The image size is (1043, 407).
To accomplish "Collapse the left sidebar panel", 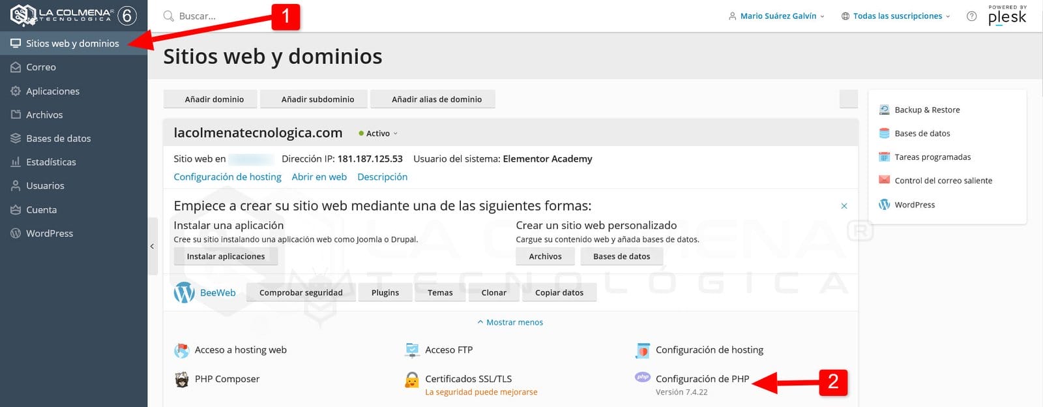I will pos(152,247).
